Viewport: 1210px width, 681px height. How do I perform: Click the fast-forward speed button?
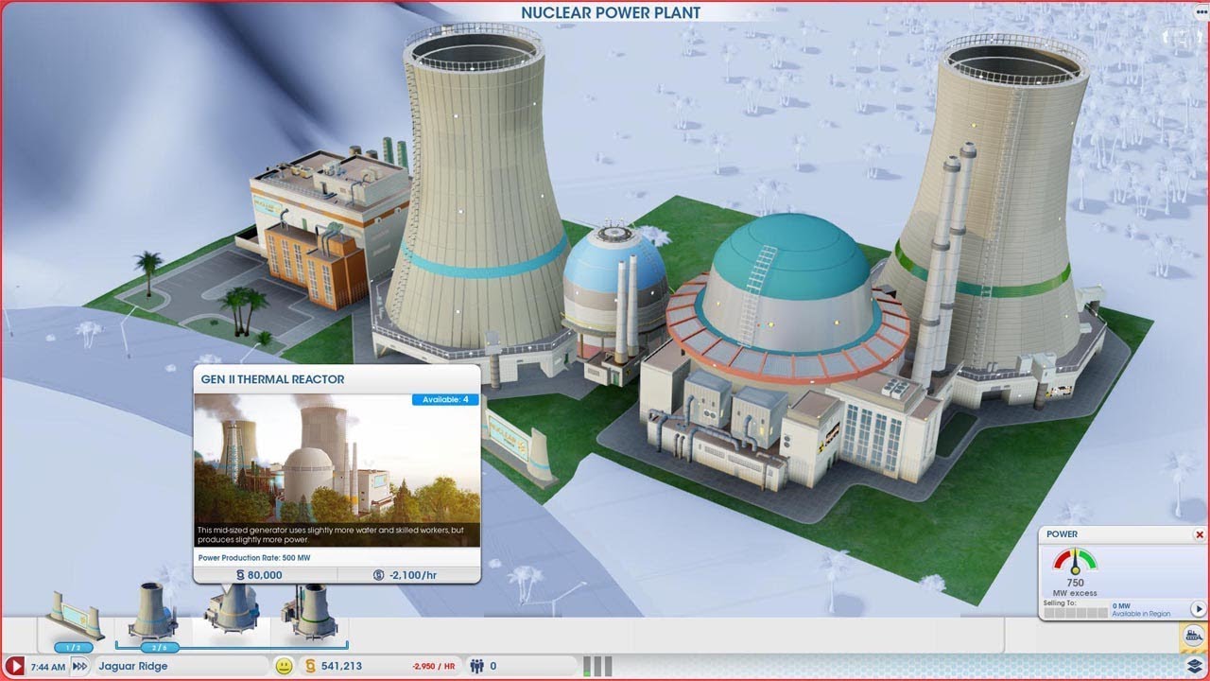[x=80, y=666]
